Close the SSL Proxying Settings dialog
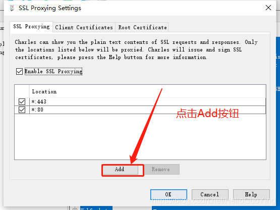 tap(268, 8)
